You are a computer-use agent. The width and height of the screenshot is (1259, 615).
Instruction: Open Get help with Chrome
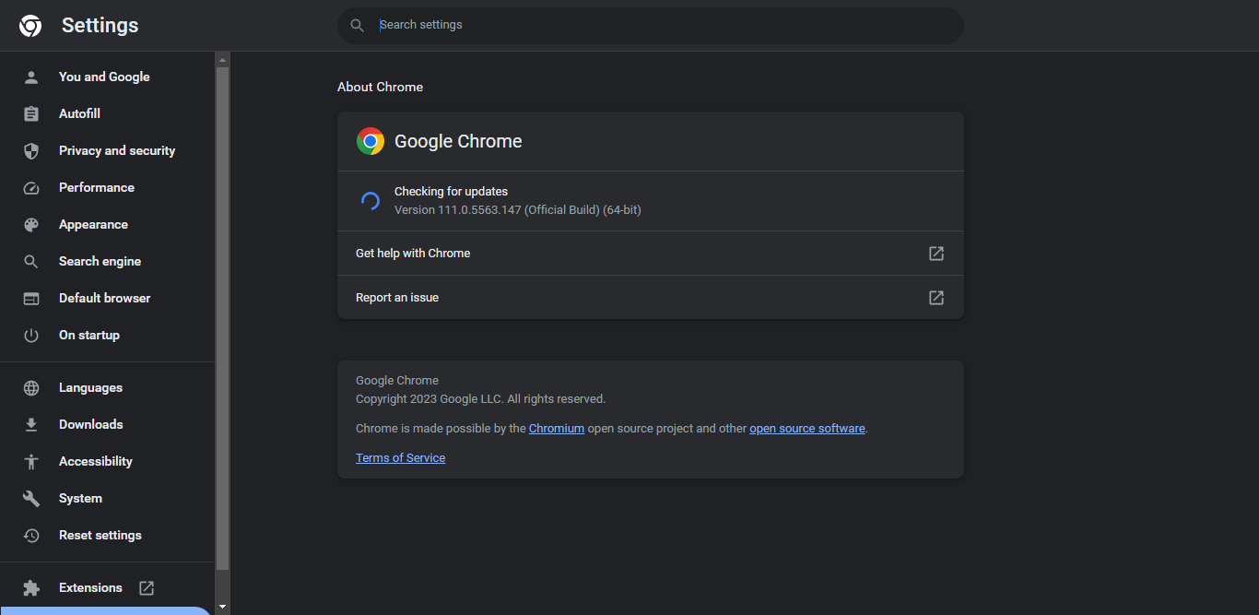[651, 253]
